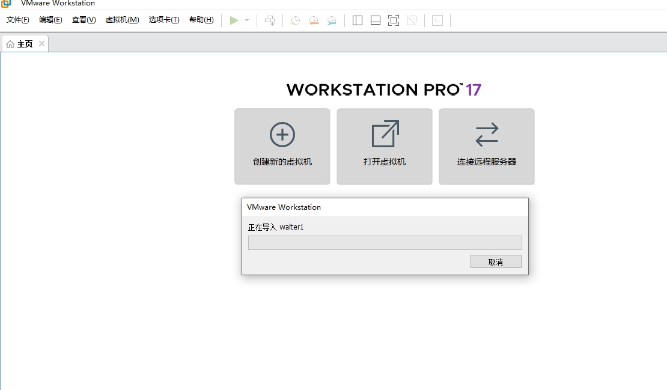The width and height of the screenshot is (667, 390).
Task: Click the 创建新的虚拟机 tile
Action: click(282, 146)
